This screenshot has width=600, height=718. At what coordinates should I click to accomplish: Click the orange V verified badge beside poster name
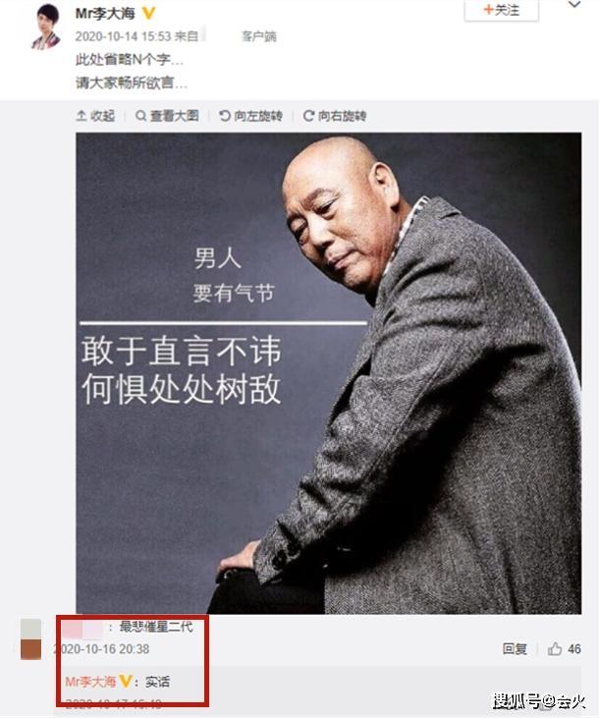click(148, 14)
